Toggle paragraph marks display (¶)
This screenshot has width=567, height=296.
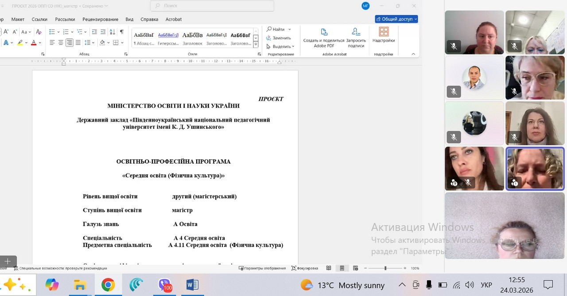pos(122,31)
